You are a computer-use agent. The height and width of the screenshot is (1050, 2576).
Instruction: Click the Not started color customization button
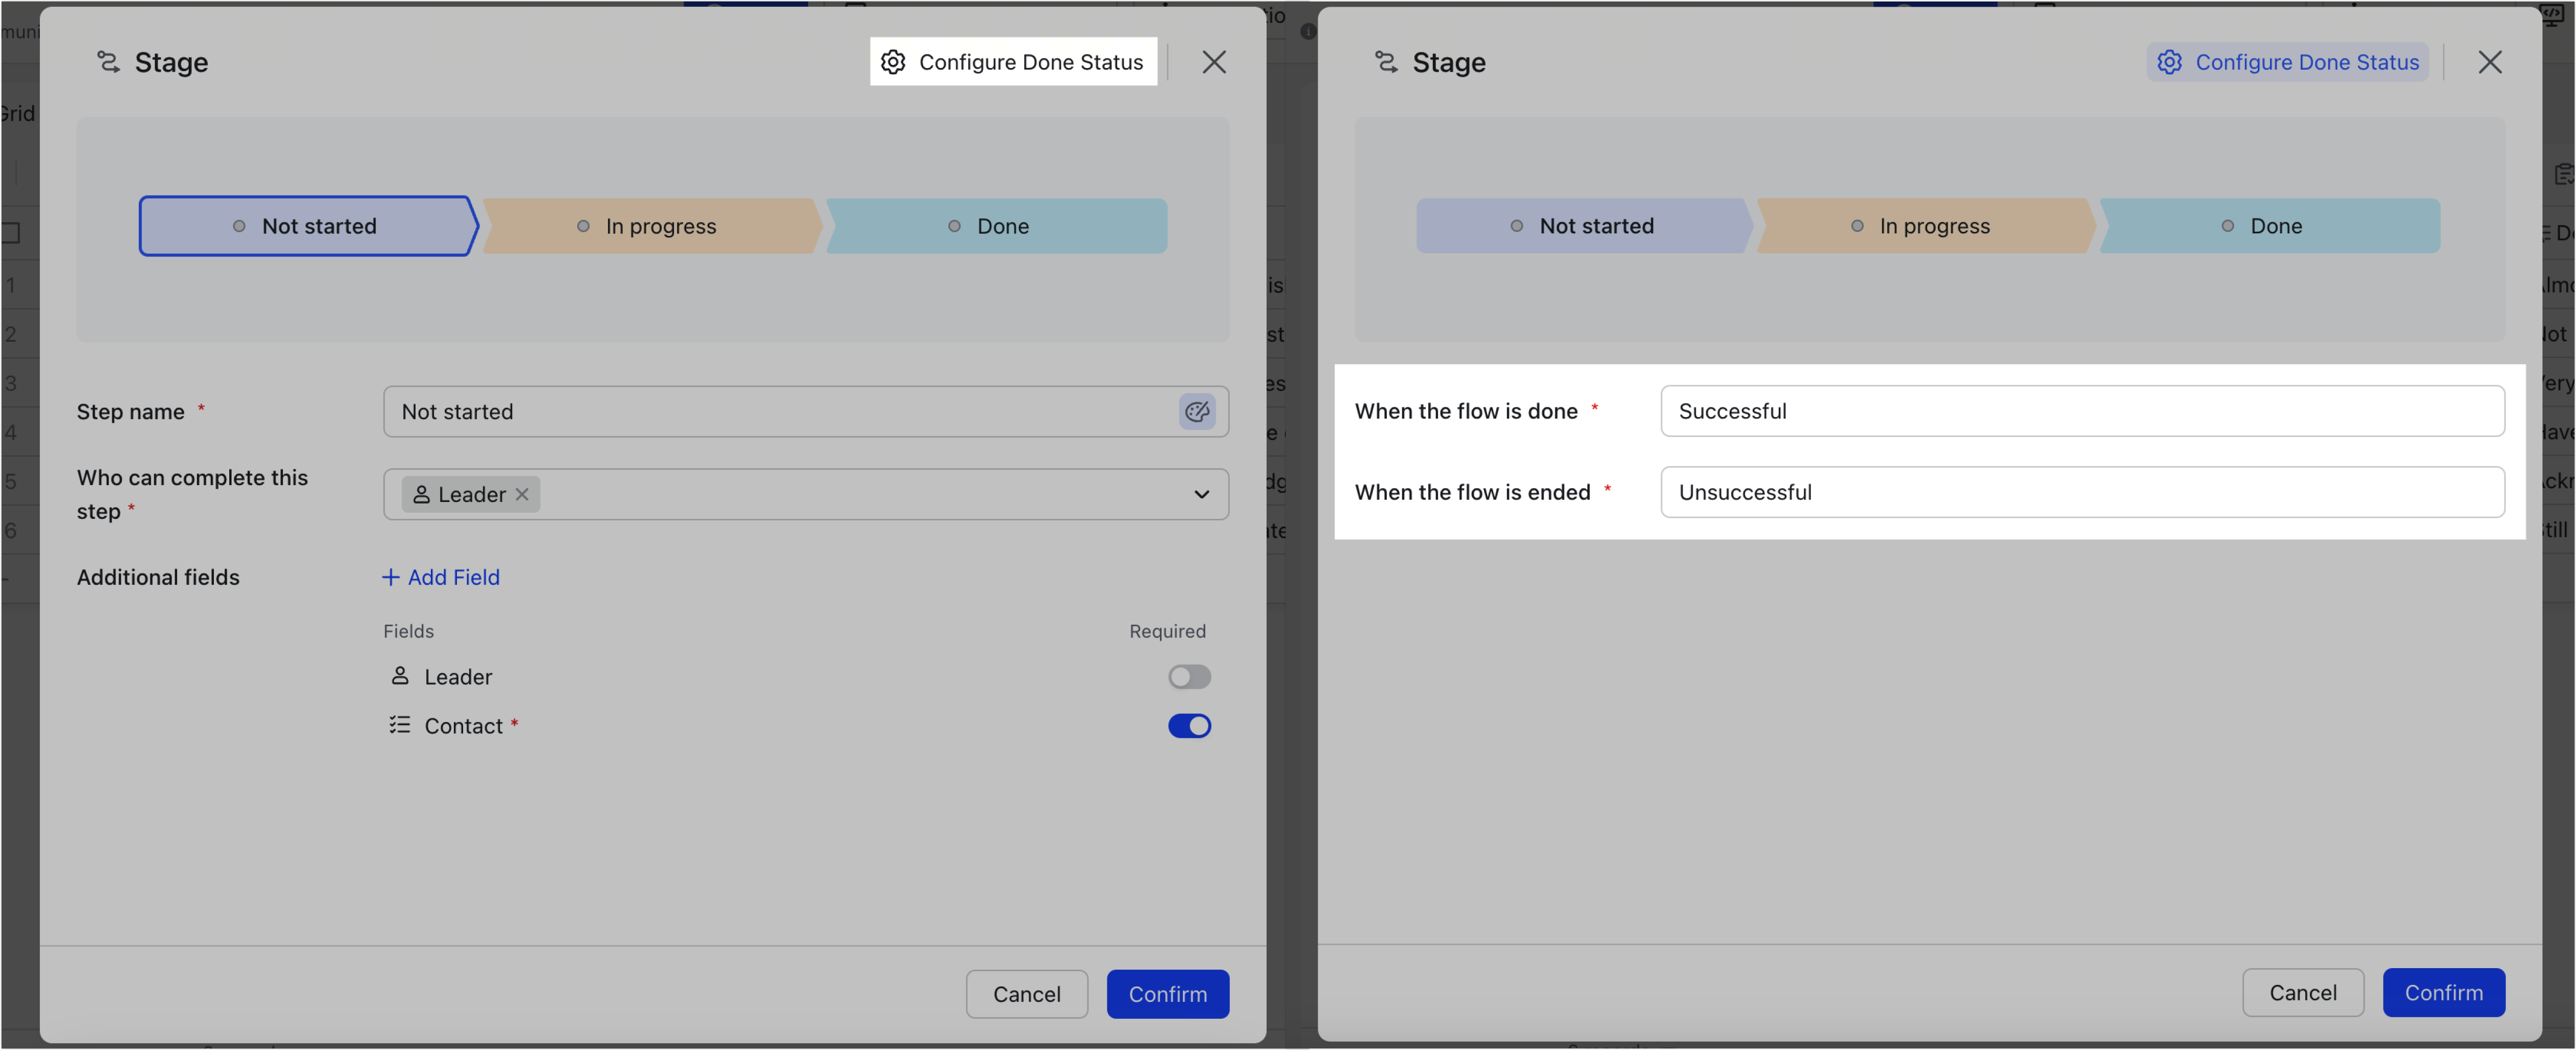[1197, 411]
